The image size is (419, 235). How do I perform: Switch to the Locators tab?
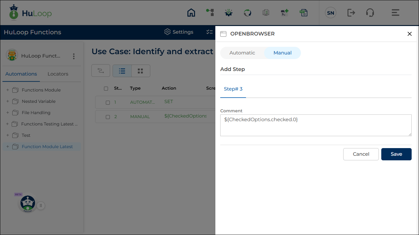[58, 74]
